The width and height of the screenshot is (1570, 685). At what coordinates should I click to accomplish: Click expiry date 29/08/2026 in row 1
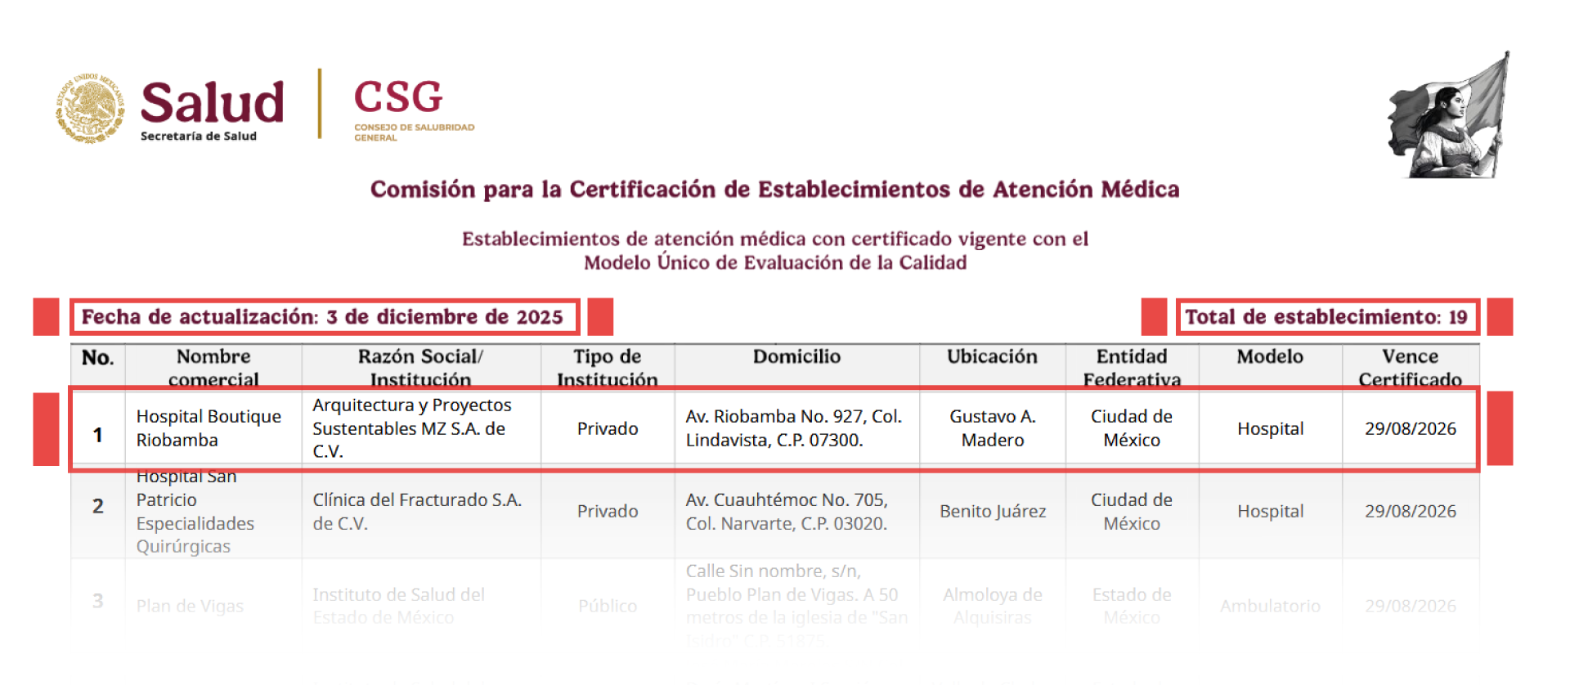coord(1410,428)
